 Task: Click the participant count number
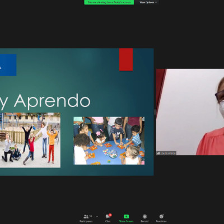tap(91, 216)
